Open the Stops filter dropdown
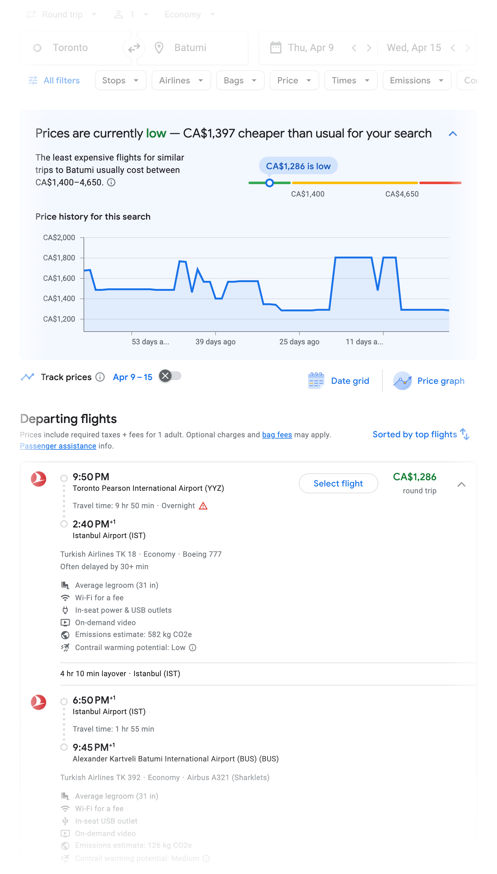The width and height of the screenshot is (497, 874). click(x=121, y=80)
